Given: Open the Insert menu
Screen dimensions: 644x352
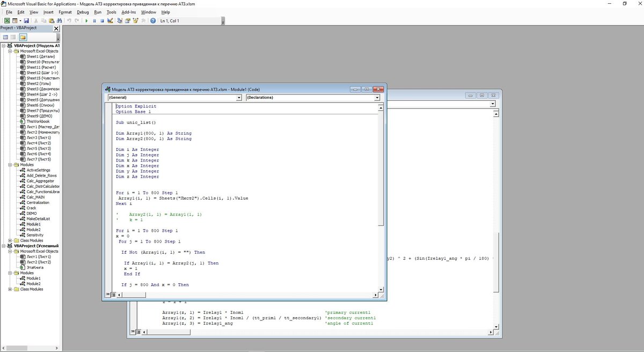Looking at the screenshot, I should [48, 12].
